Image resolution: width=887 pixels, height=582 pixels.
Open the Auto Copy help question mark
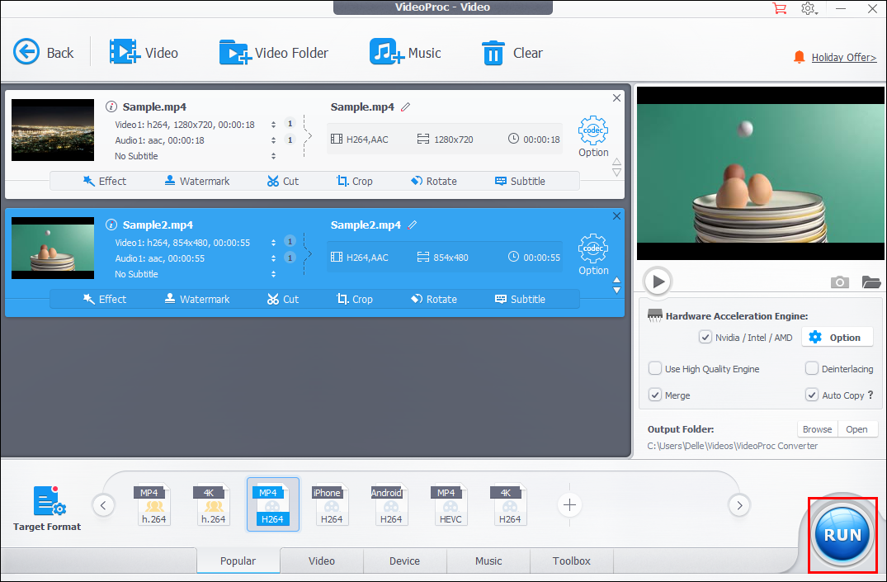(x=870, y=395)
